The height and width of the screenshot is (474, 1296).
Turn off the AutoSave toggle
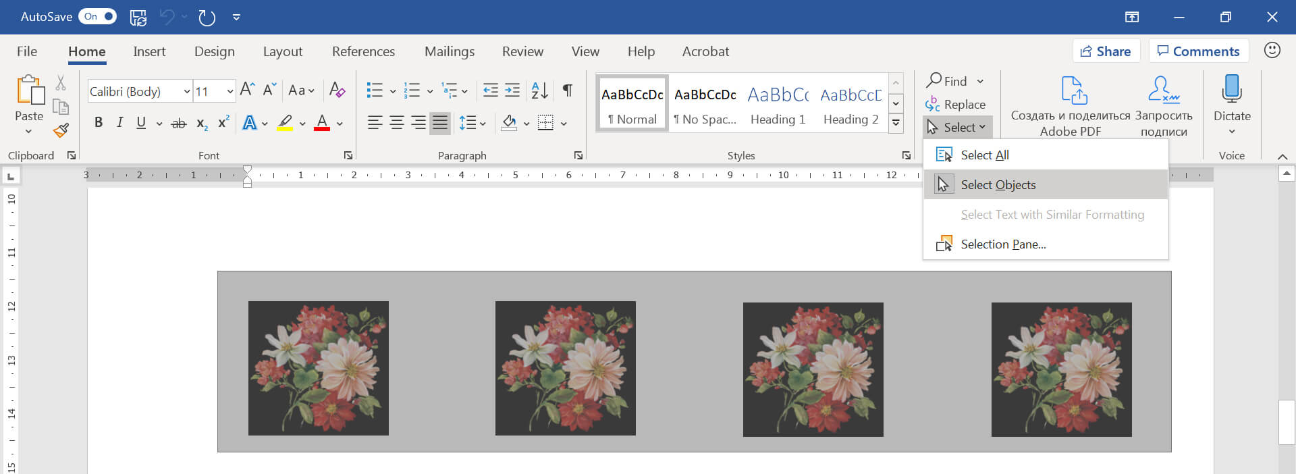click(x=98, y=17)
